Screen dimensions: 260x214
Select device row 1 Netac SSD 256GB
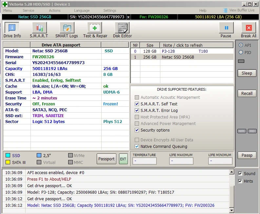(x=182, y=57)
